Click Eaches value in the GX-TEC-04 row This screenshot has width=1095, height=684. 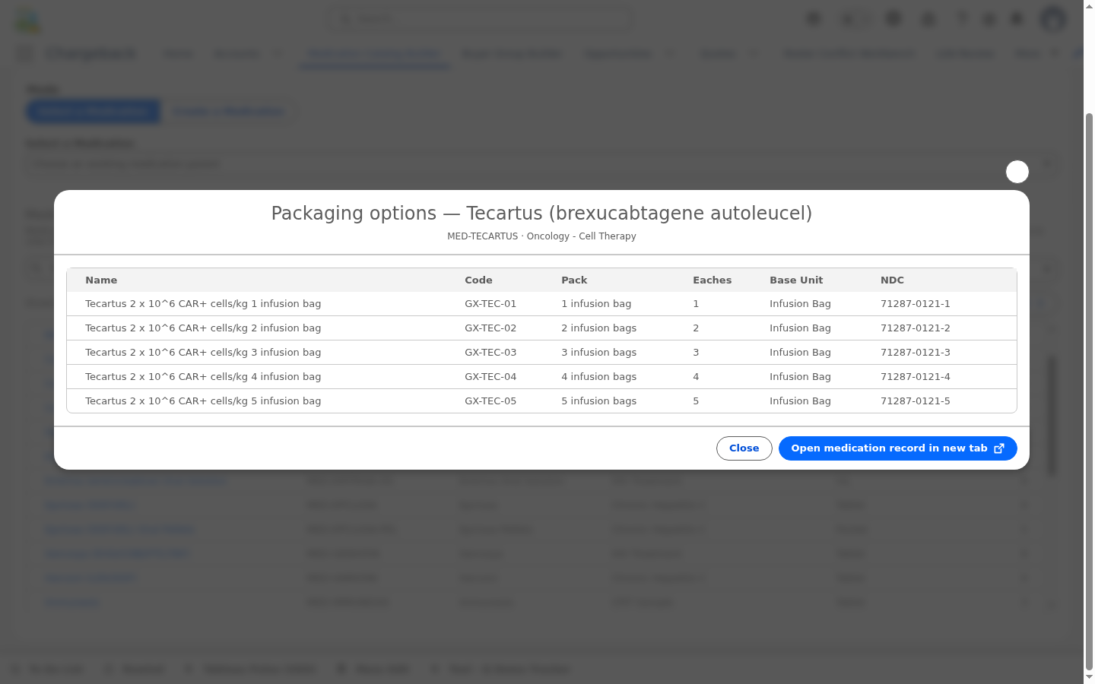[x=696, y=377]
